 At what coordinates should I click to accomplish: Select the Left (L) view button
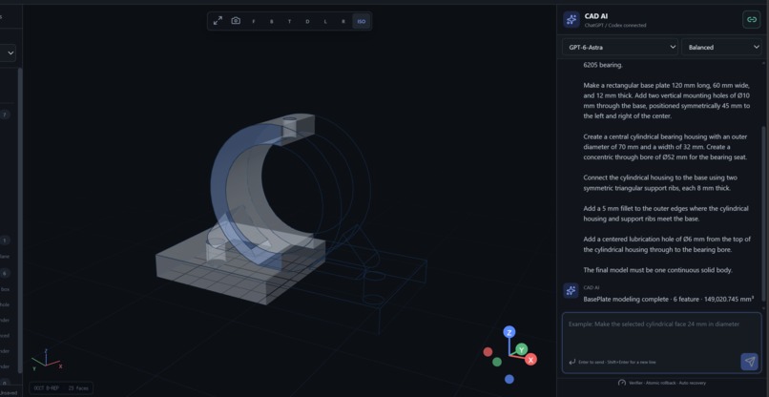pyautogui.click(x=325, y=22)
